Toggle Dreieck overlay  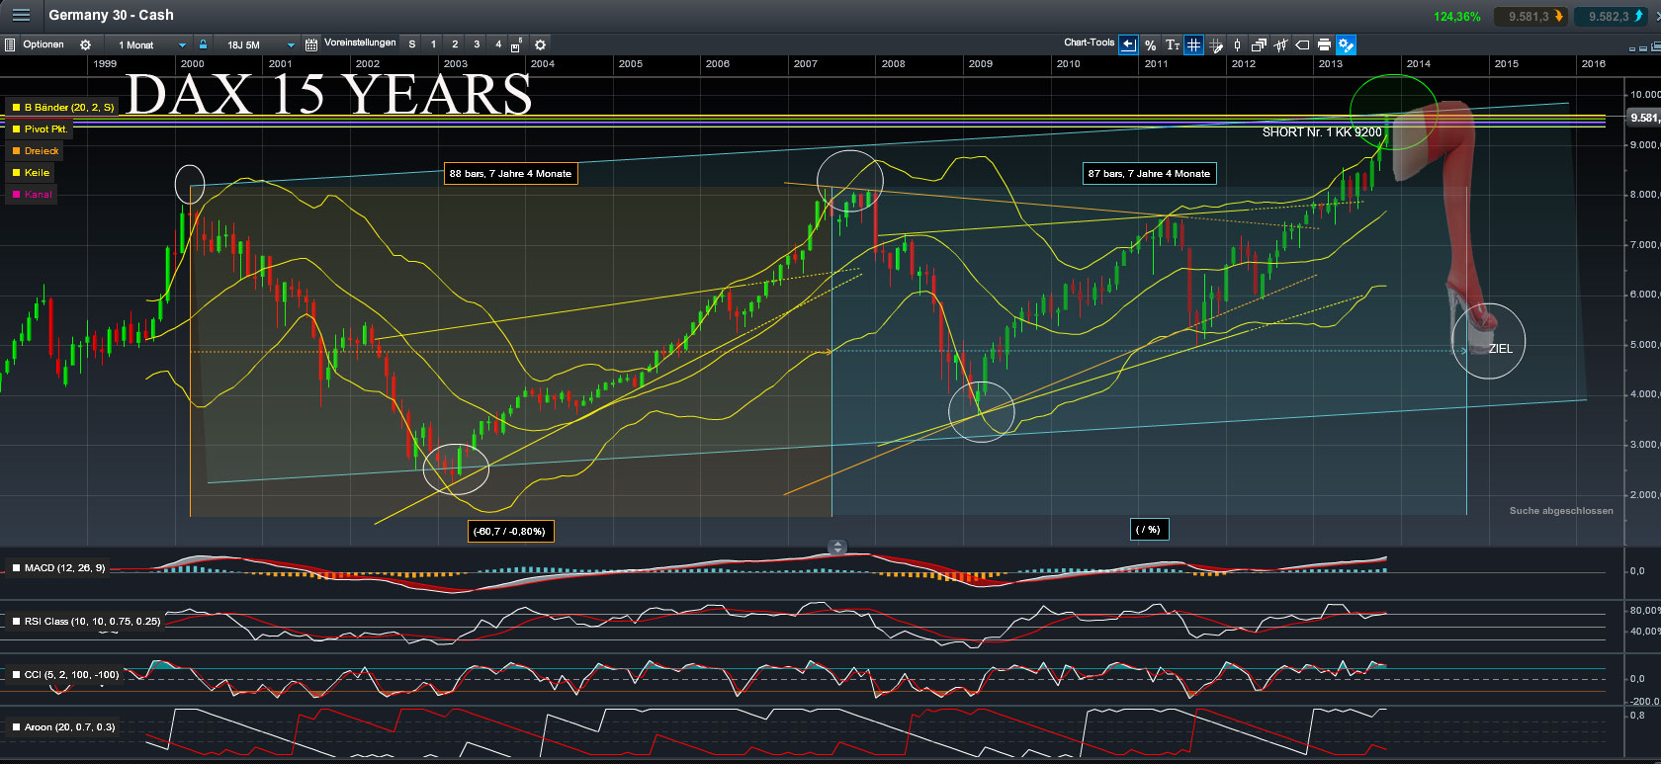tap(36, 150)
